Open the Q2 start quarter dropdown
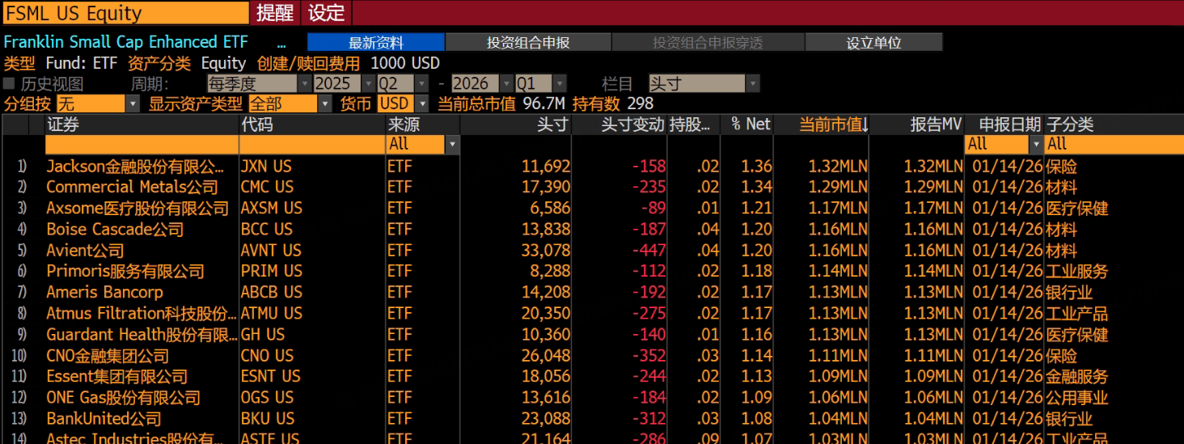The image size is (1184, 444). click(x=403, y=83)
